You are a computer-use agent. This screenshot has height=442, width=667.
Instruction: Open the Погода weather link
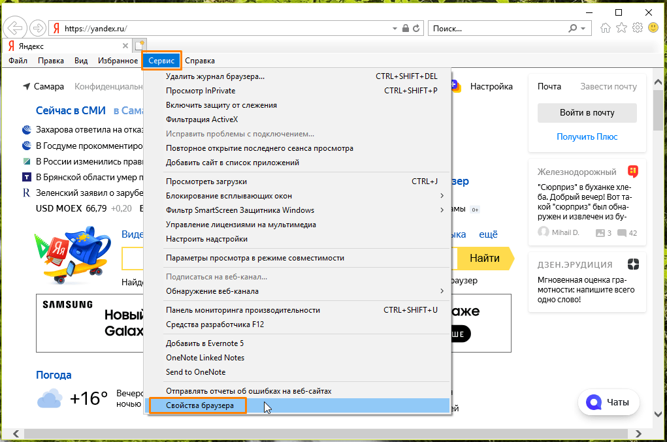tap(54, 375)
